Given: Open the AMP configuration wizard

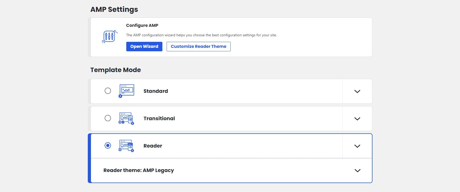Looking at the screenshot, I should 144,47.
